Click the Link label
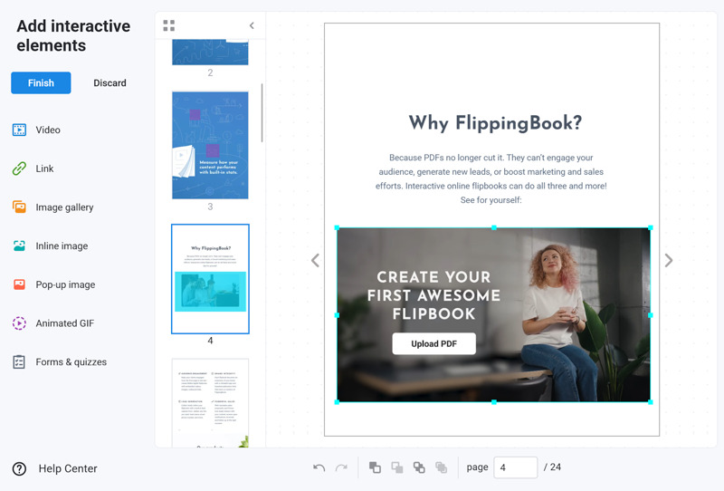Screen dimensions: 724x491 (x=44, y=168)
